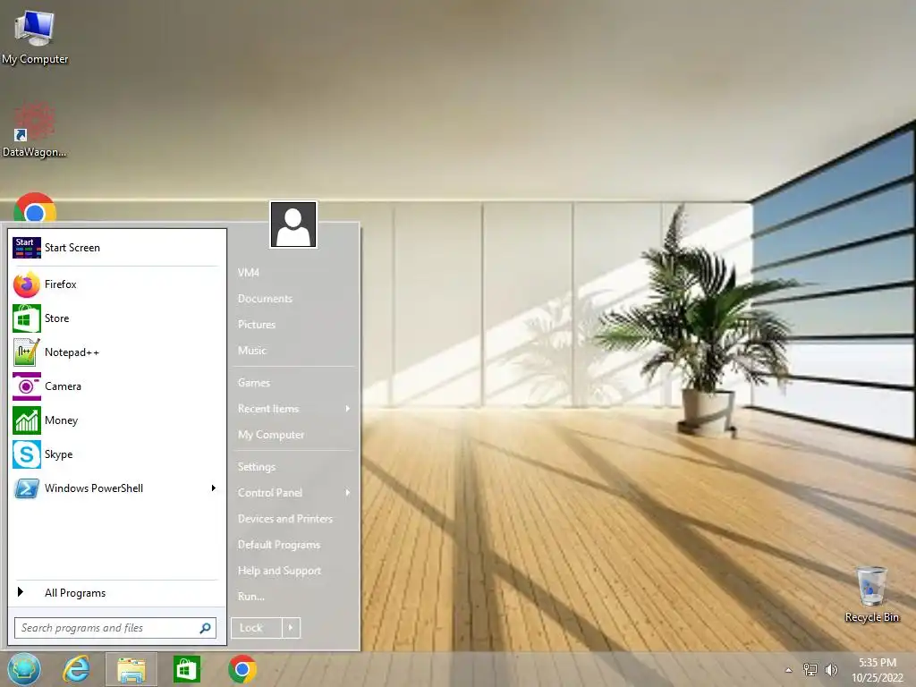Expand the Control Panel submenu arrow
This screenshot has width=916, height=687.
click(x=348, y=493)
